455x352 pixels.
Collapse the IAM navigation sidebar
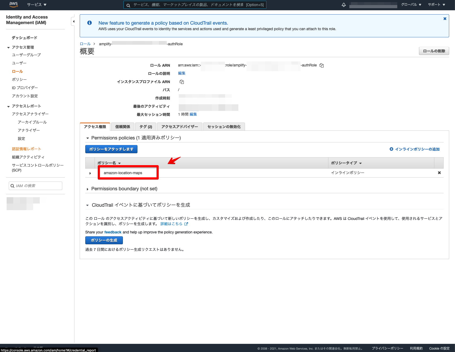pos(73,21)
